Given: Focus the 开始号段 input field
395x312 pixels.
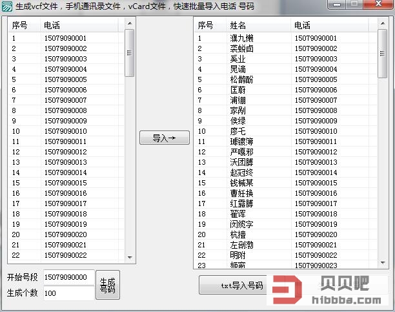Looking at the screenshot, I should pyautogui.click(x=69, y=277).
